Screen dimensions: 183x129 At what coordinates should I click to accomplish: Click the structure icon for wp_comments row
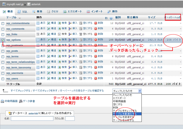click(x=49, y=29)
